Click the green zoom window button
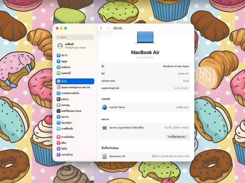The image size is (245, 183). coord(66,28)
